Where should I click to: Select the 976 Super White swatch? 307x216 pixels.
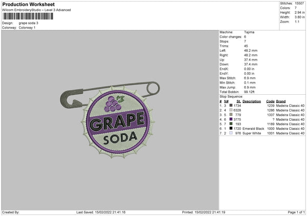pos(231,133)
